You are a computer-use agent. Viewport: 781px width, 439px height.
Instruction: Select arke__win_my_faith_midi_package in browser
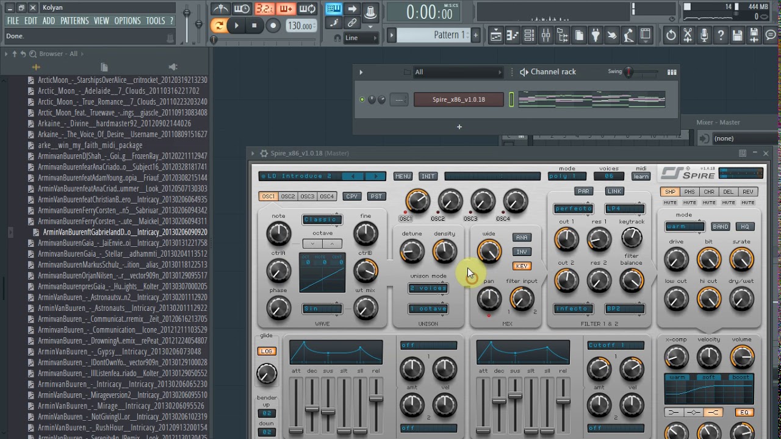90,145
